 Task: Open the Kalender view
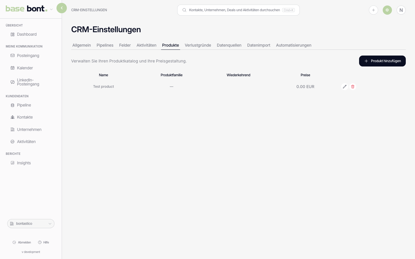pos(25,68)
